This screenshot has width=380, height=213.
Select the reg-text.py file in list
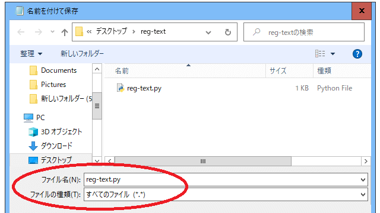pos(144,88)
